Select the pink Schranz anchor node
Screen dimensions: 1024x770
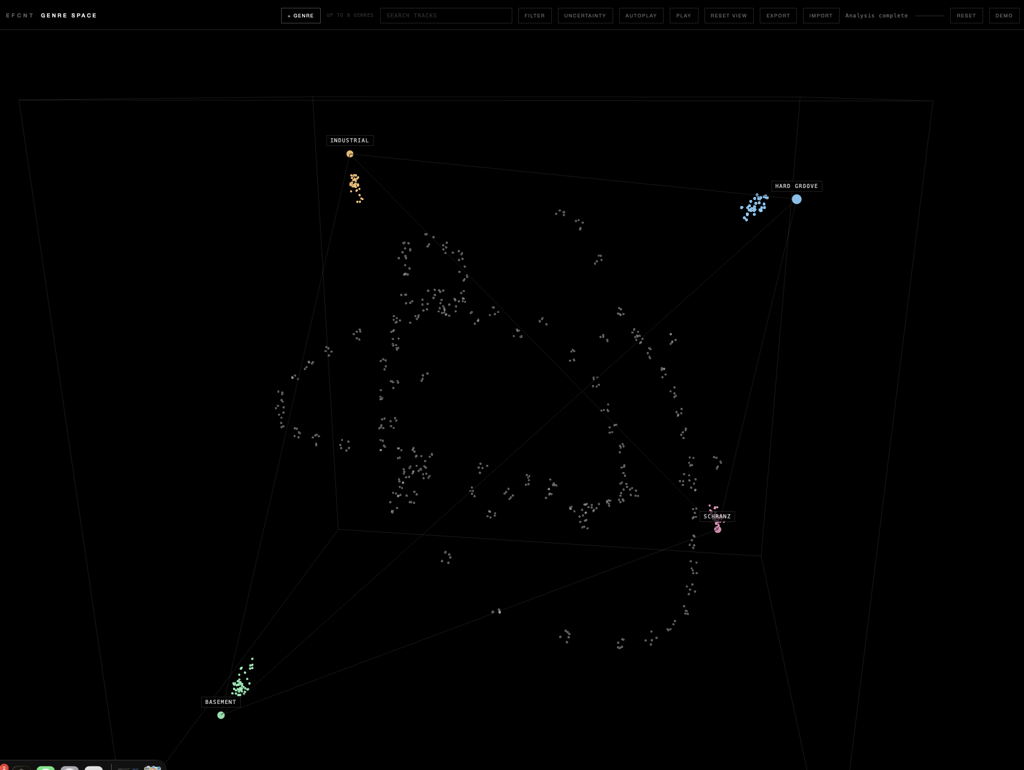pyautogui.click(x=718, y=529)
